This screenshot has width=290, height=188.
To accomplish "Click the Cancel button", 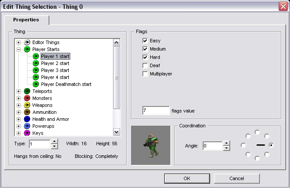I will (x=237, y=178).
